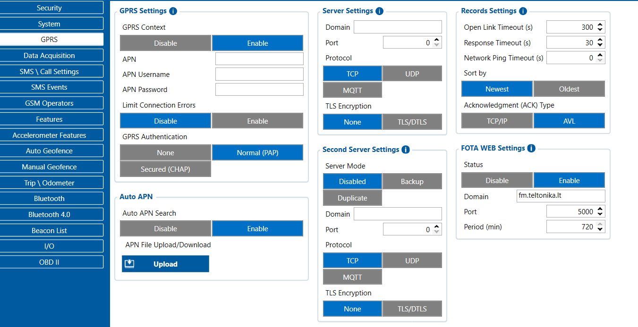Click the upload icon on Upload button
638x327 pixels.
[x=129, y=264]
